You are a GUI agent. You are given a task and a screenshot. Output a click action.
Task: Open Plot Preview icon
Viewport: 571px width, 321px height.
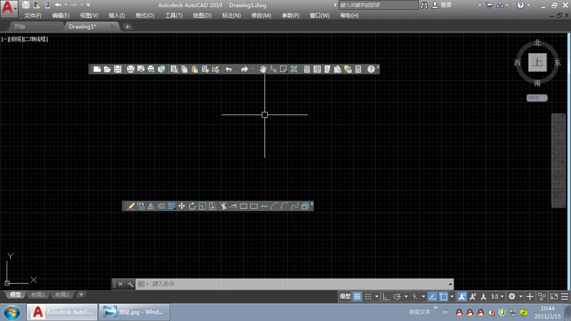pyautogui.click(x=141, y=69)
